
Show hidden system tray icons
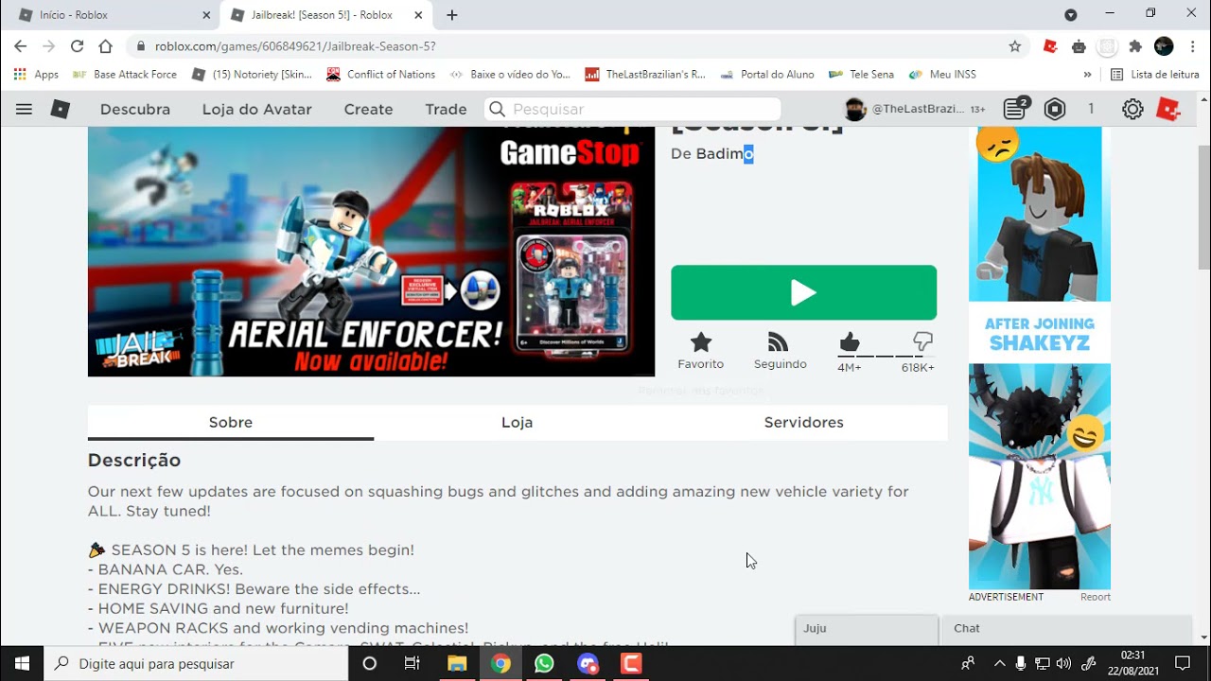[999, 663]
